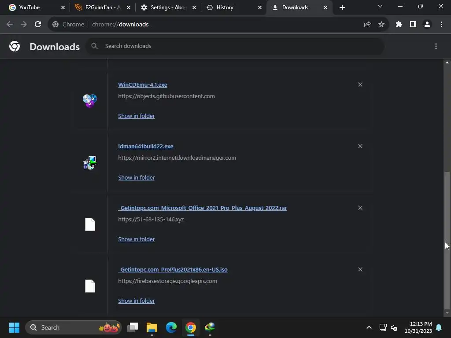Expand the tab search dropdown arrow
Screen dimensions: 451x338
point(380,6)
